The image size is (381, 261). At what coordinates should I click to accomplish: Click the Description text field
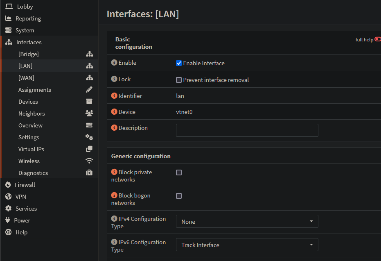click(247, 130)
